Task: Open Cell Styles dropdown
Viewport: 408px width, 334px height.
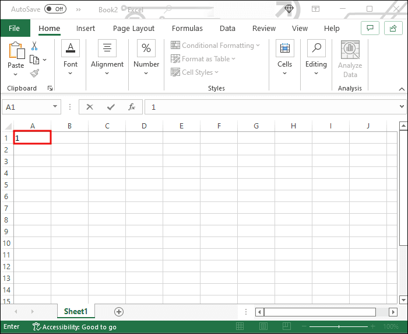Action: click(x=195, y=72)
